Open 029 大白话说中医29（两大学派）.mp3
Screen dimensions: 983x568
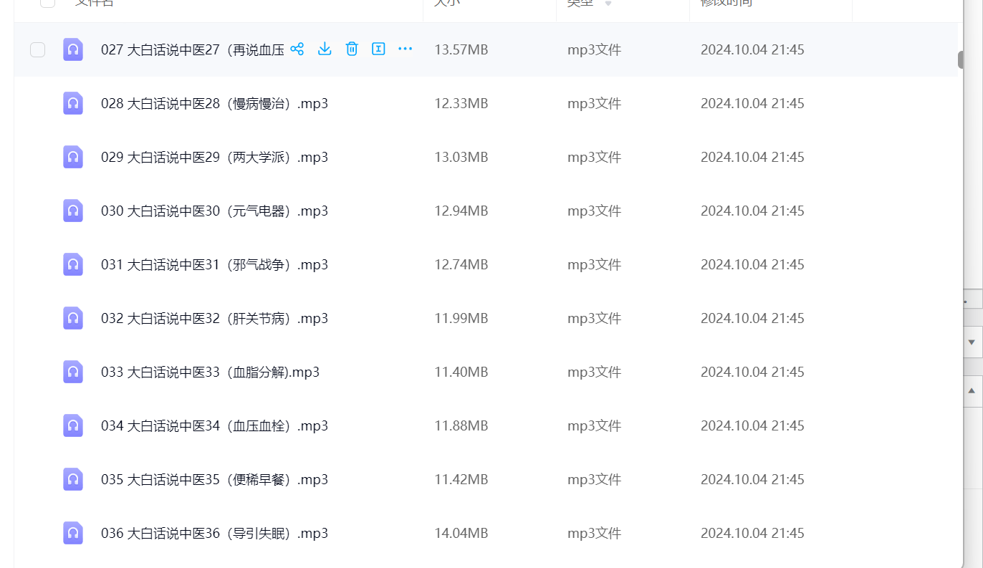point(214,157)
